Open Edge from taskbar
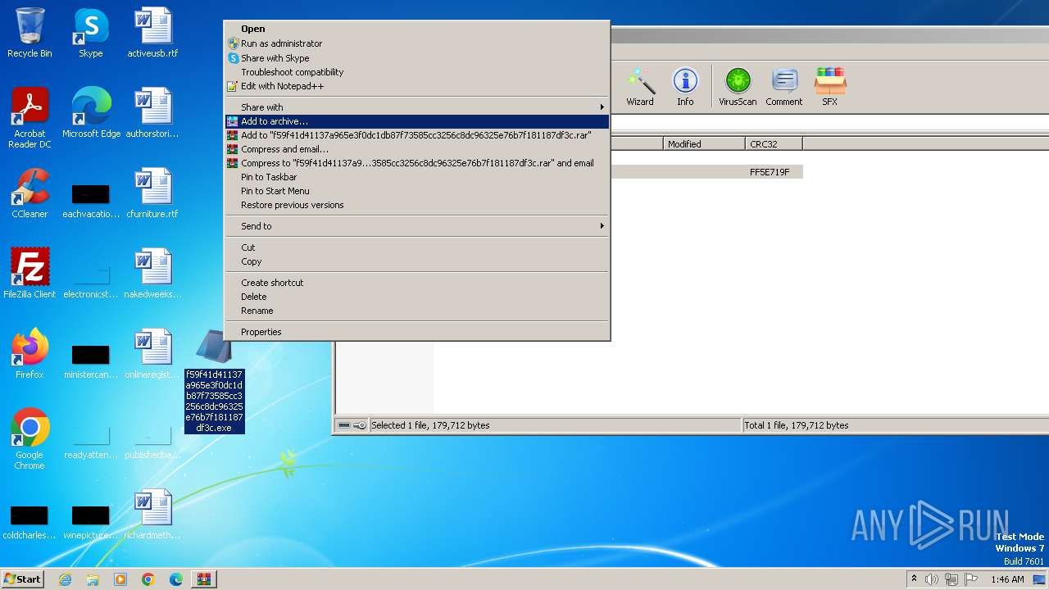Image resolution: width=1049 pixels, height=590 pixels. click(176, 579)
